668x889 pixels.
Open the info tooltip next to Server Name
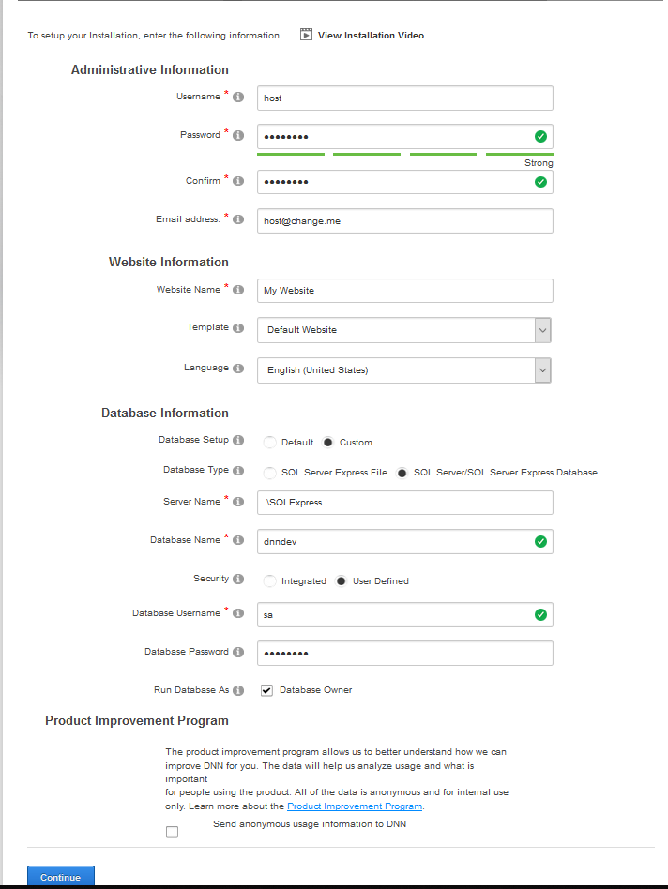tap(237, 502)
